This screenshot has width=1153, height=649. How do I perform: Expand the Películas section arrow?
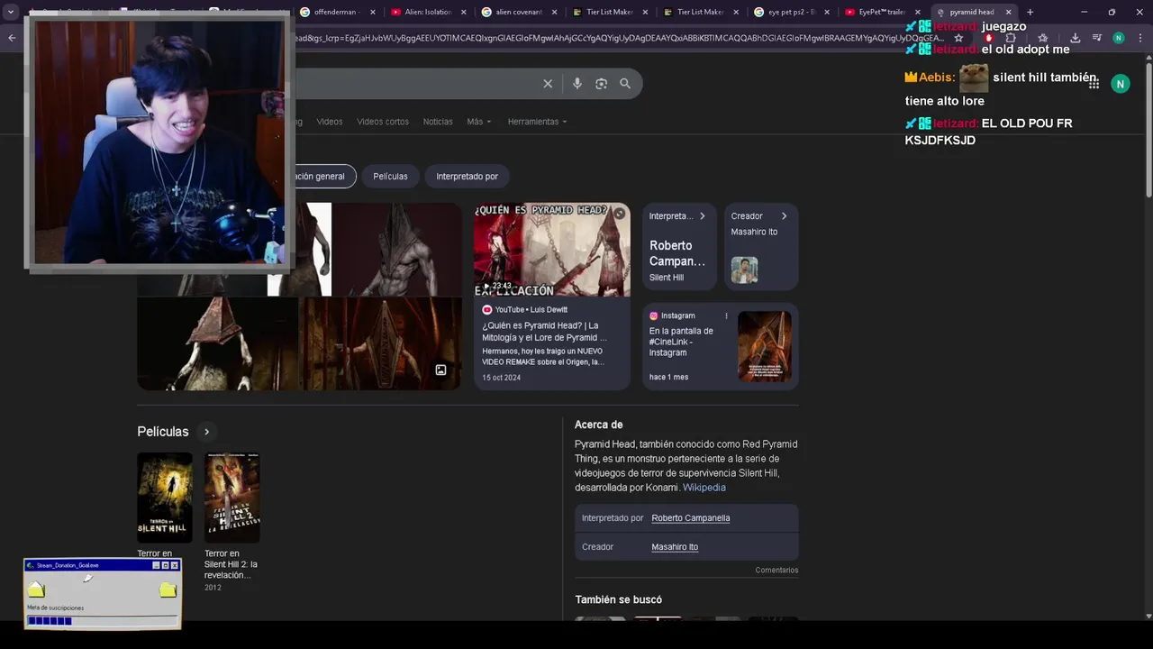(x=206, y=432)
